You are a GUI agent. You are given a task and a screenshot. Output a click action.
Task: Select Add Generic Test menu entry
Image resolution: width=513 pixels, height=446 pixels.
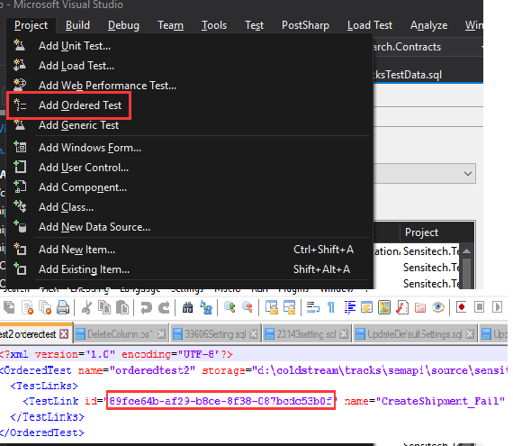tap(190, 125)
